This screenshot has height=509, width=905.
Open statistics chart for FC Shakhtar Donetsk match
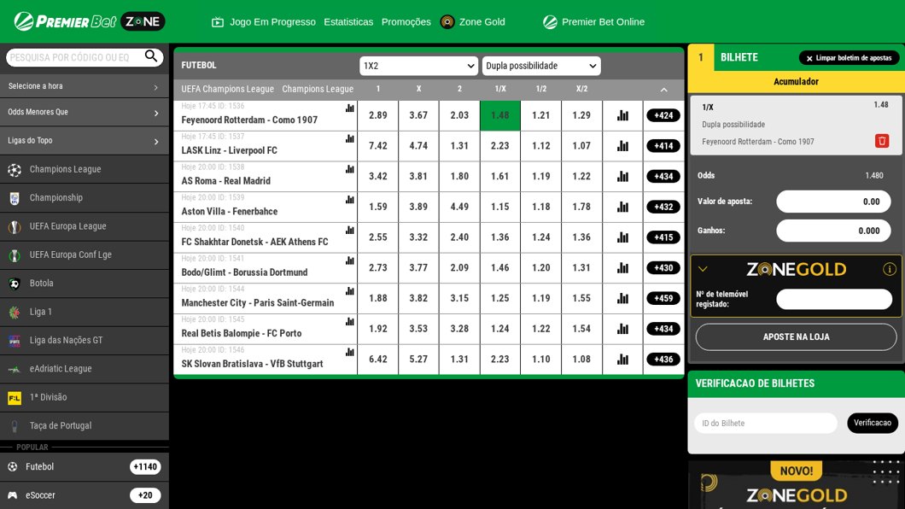622,237
